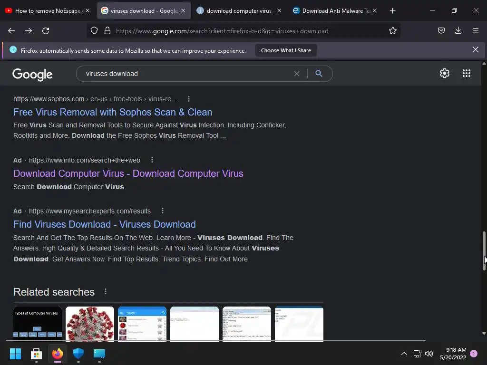
Task: Bookmark this page with the star
Action: 392,31
